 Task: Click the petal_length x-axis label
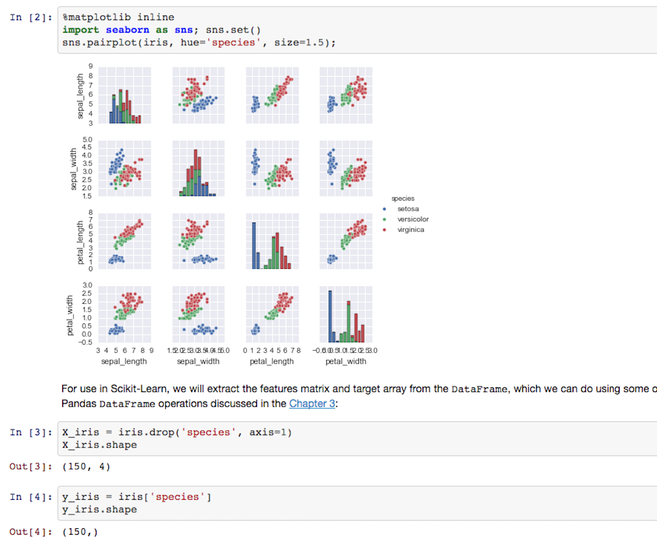coord(272,361)
